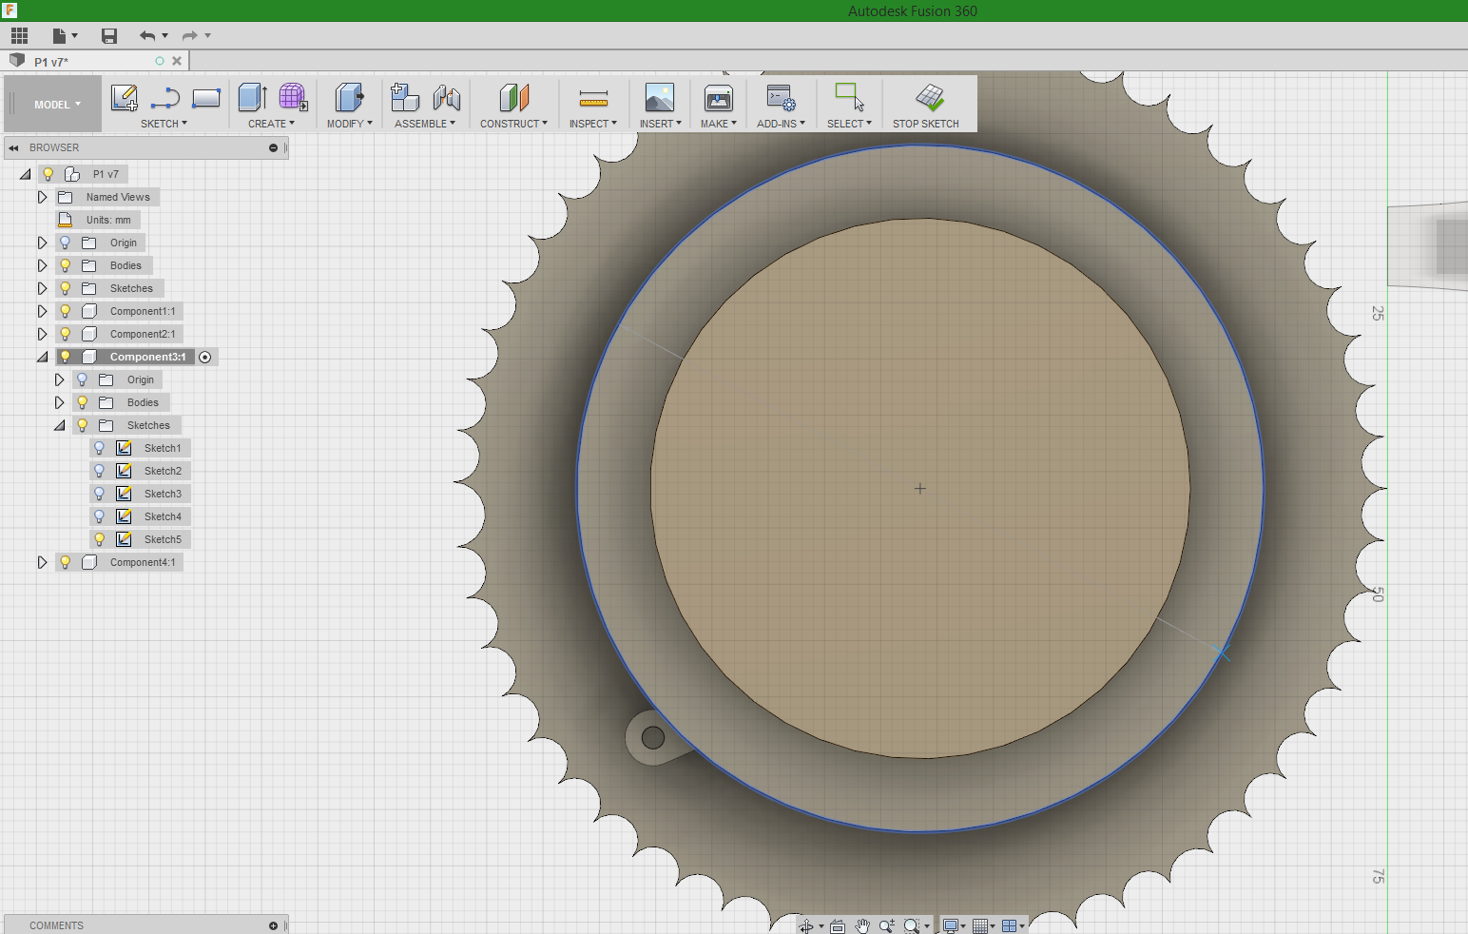Select Units: mm in browser
The height and width of the screenshot is (934, 1468).
(108, 220)
